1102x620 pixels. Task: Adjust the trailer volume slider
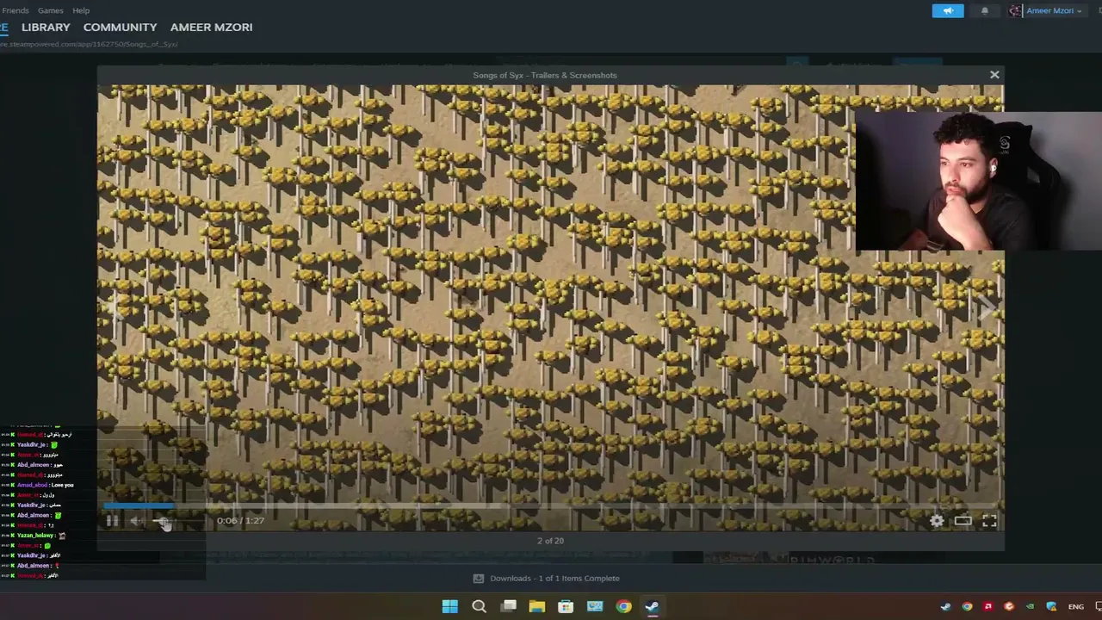point(176,520)
